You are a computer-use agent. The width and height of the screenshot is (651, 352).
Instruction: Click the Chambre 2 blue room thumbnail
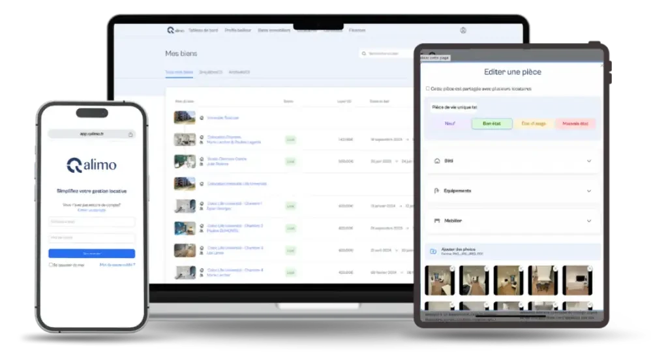(x=185, y=228)
